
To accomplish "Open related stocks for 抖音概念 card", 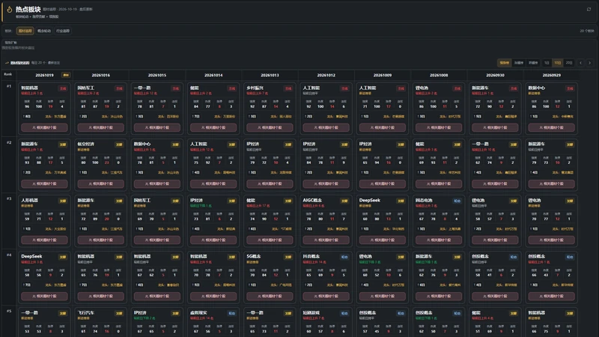I will coord(326,296).
